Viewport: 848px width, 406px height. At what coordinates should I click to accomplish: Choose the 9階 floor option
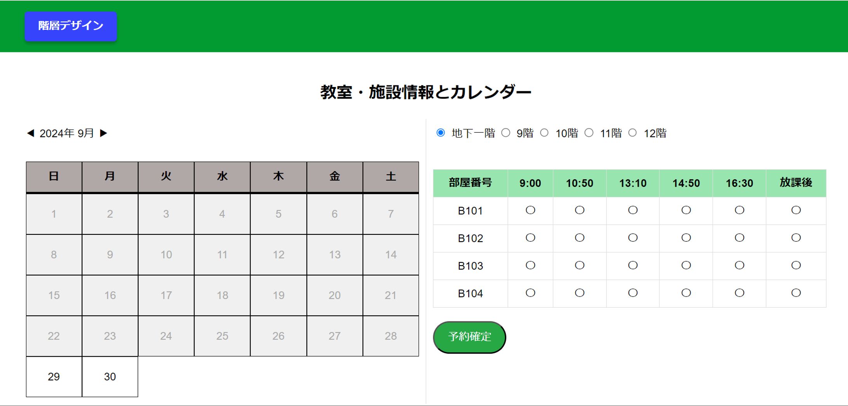point(506,133)
